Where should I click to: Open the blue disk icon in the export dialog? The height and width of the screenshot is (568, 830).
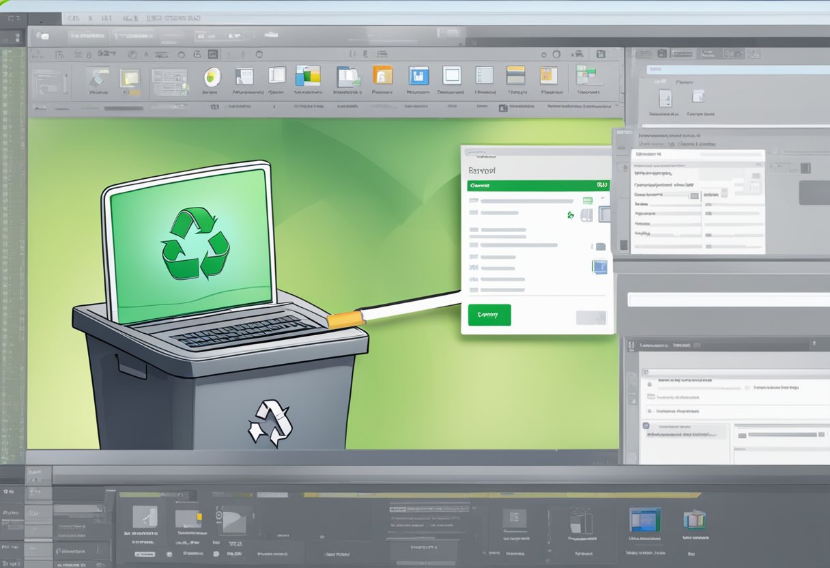tap(599, 267)
